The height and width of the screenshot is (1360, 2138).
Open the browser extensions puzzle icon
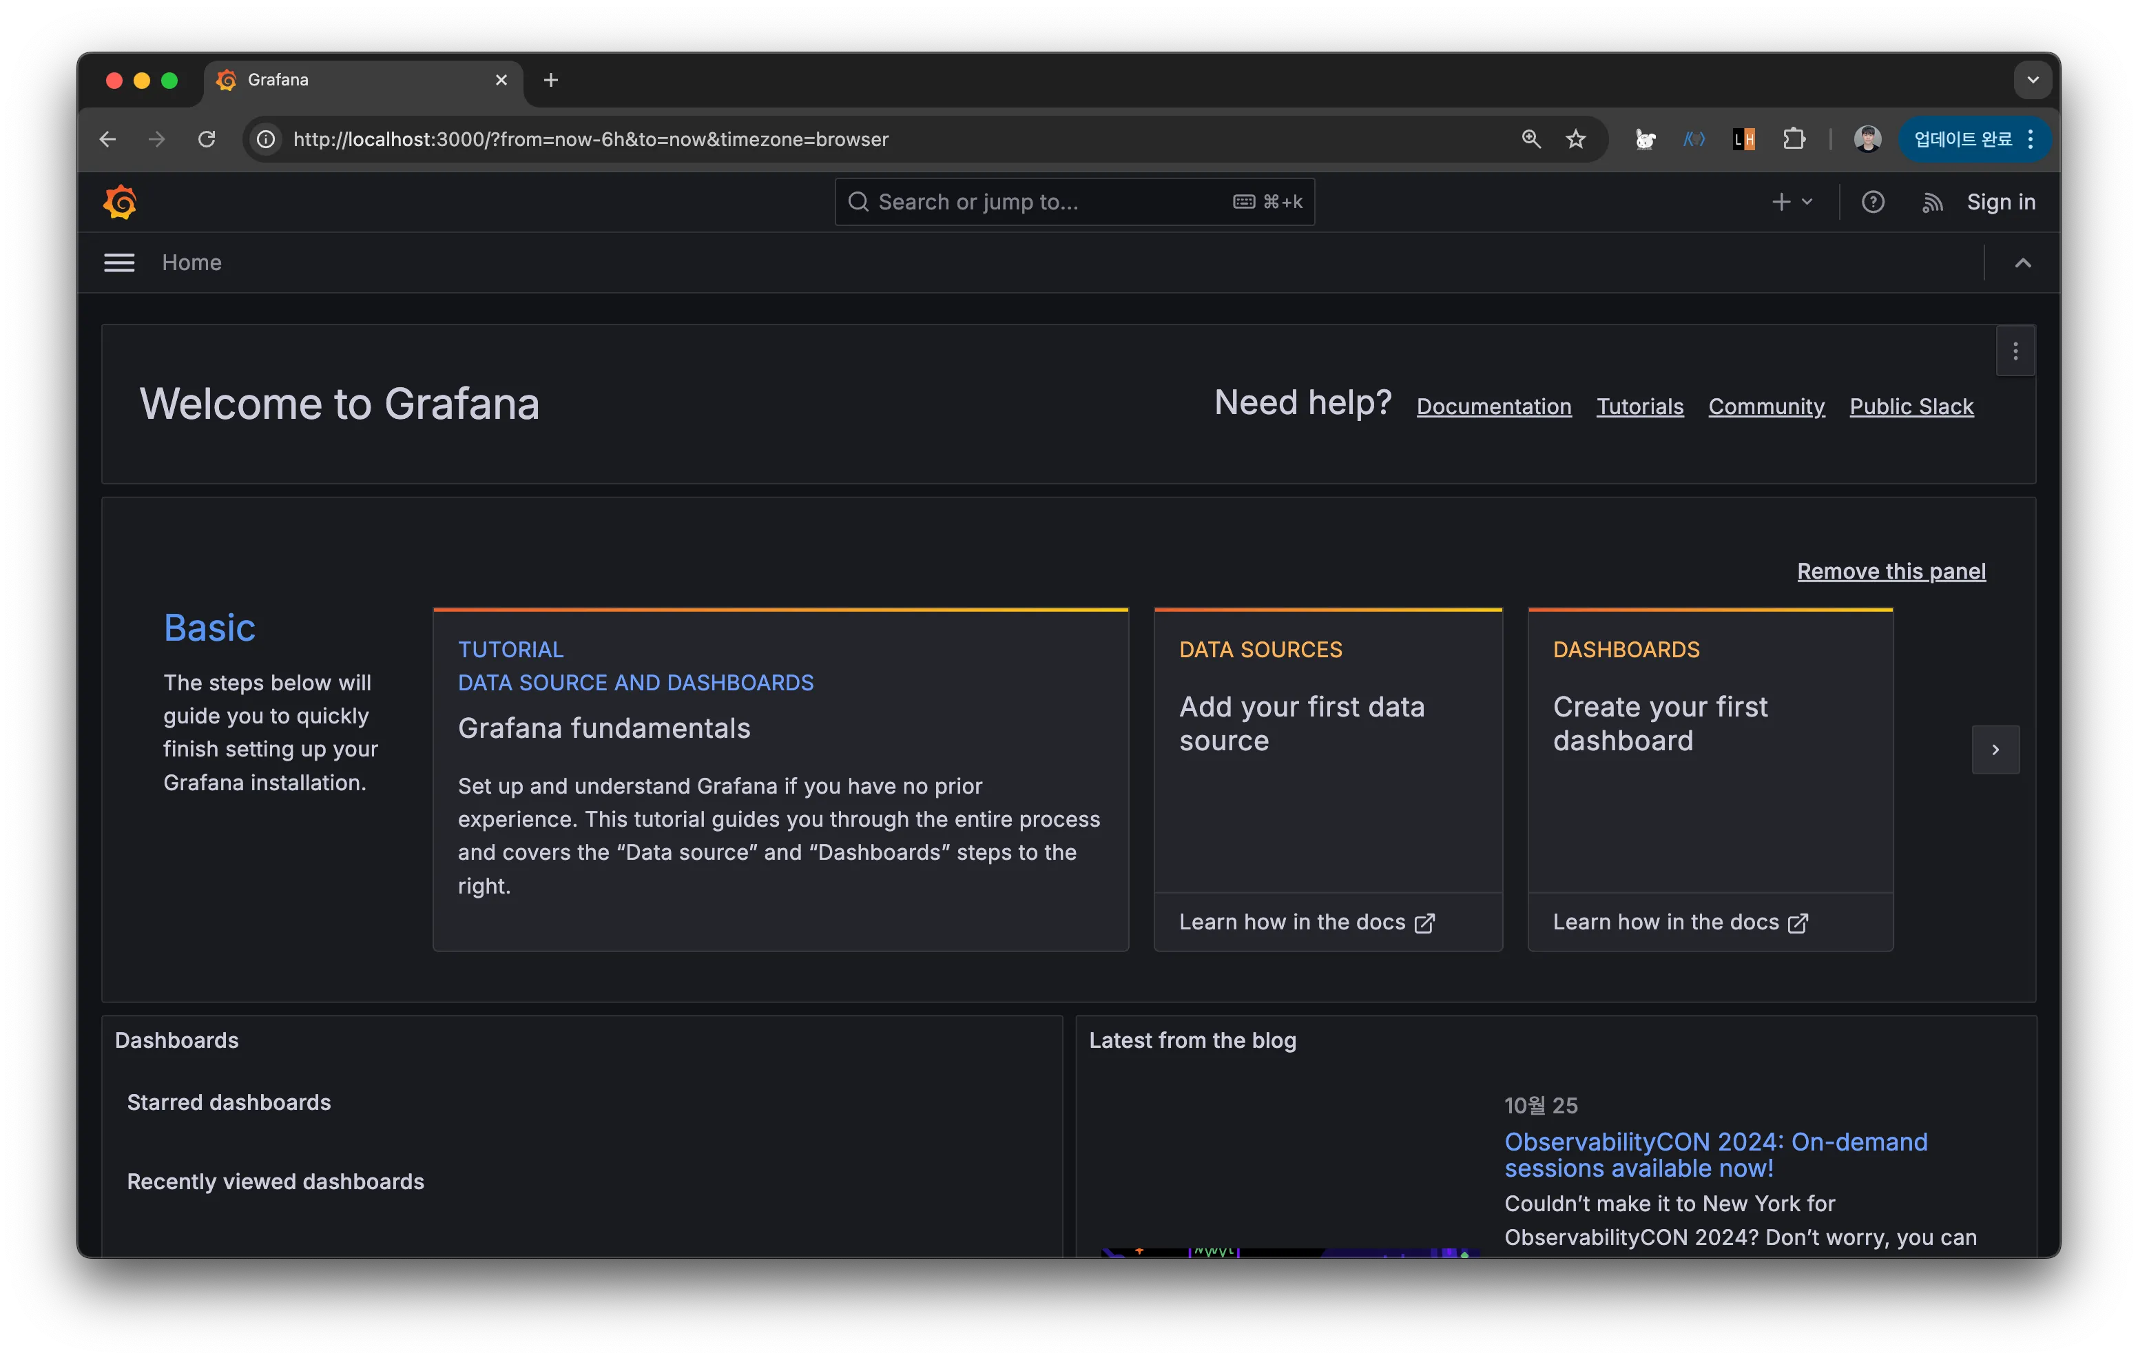(x=1794, y=139)
